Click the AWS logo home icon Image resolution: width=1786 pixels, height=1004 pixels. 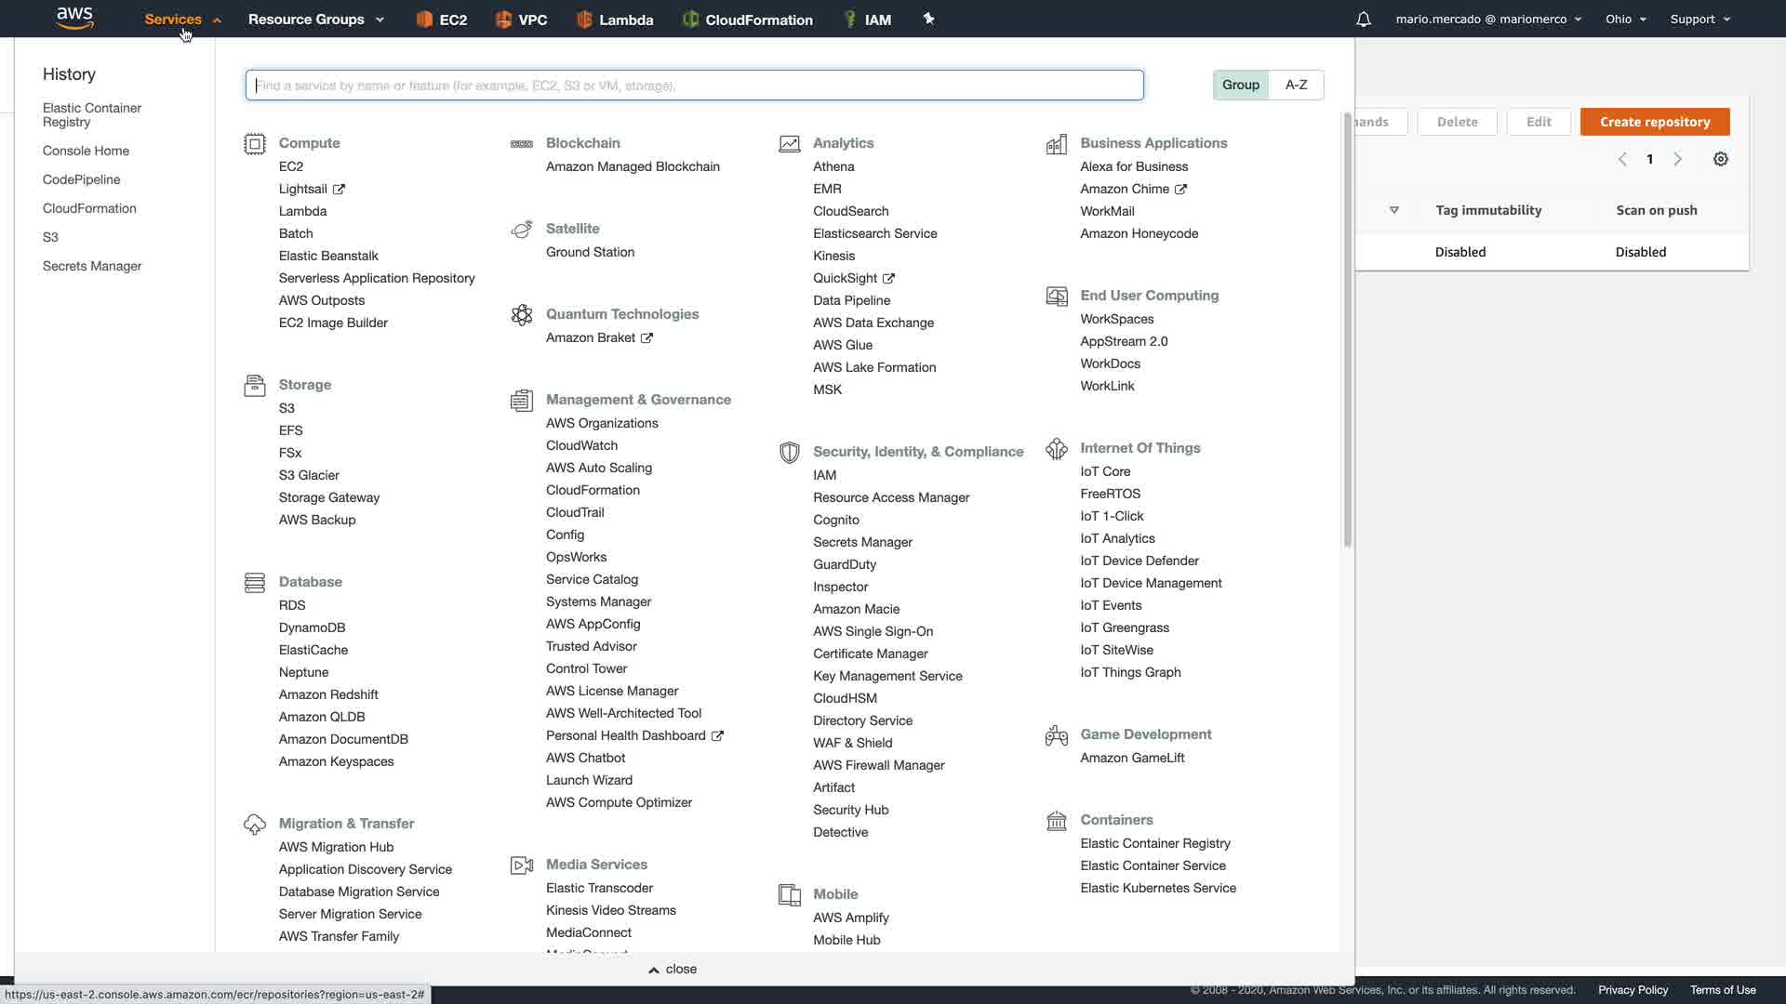click(x=74, y=18)
